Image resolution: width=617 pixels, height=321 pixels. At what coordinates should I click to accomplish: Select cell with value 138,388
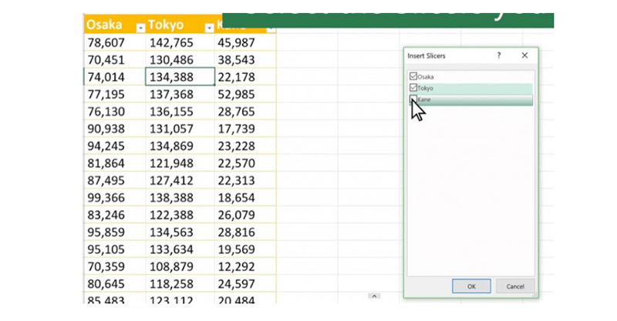(180, 198)
